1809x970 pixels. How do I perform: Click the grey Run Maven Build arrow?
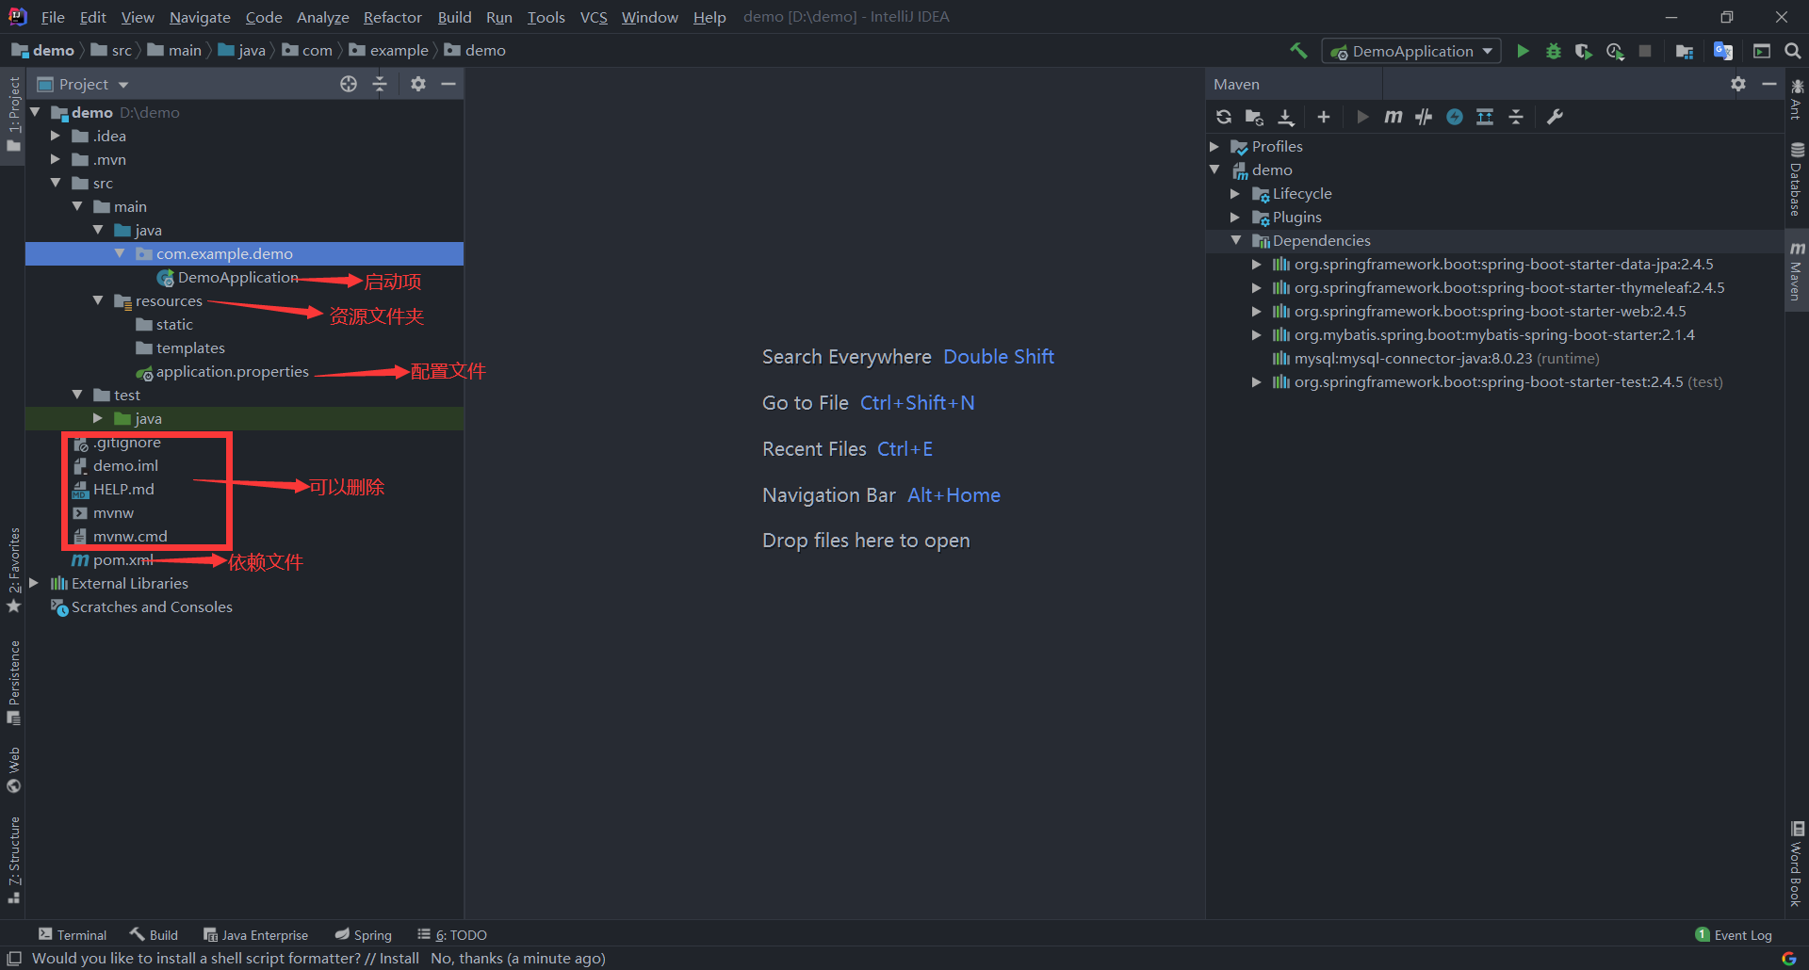[x=1362, y=117]
